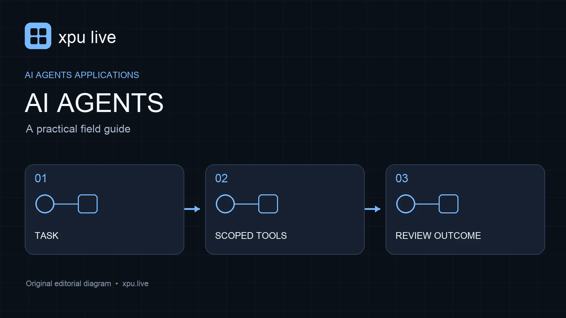The height and width of the screenshot is (318, 566).
Task: Click the step number '02'
Action: pos(221,178)
